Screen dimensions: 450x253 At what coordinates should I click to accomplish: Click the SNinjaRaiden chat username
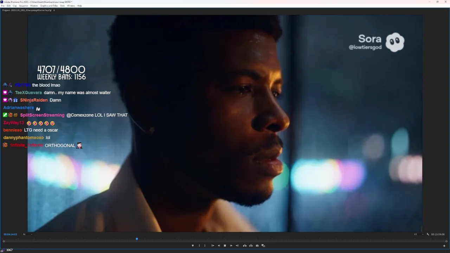point(34,100)
